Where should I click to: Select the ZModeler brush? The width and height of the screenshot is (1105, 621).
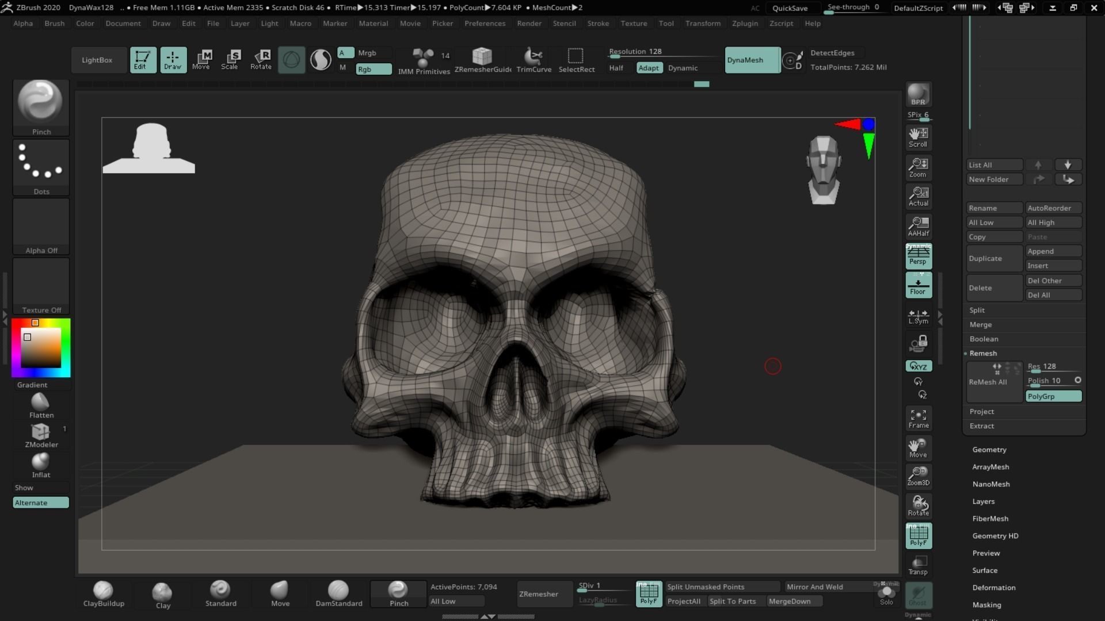[41, 435]
